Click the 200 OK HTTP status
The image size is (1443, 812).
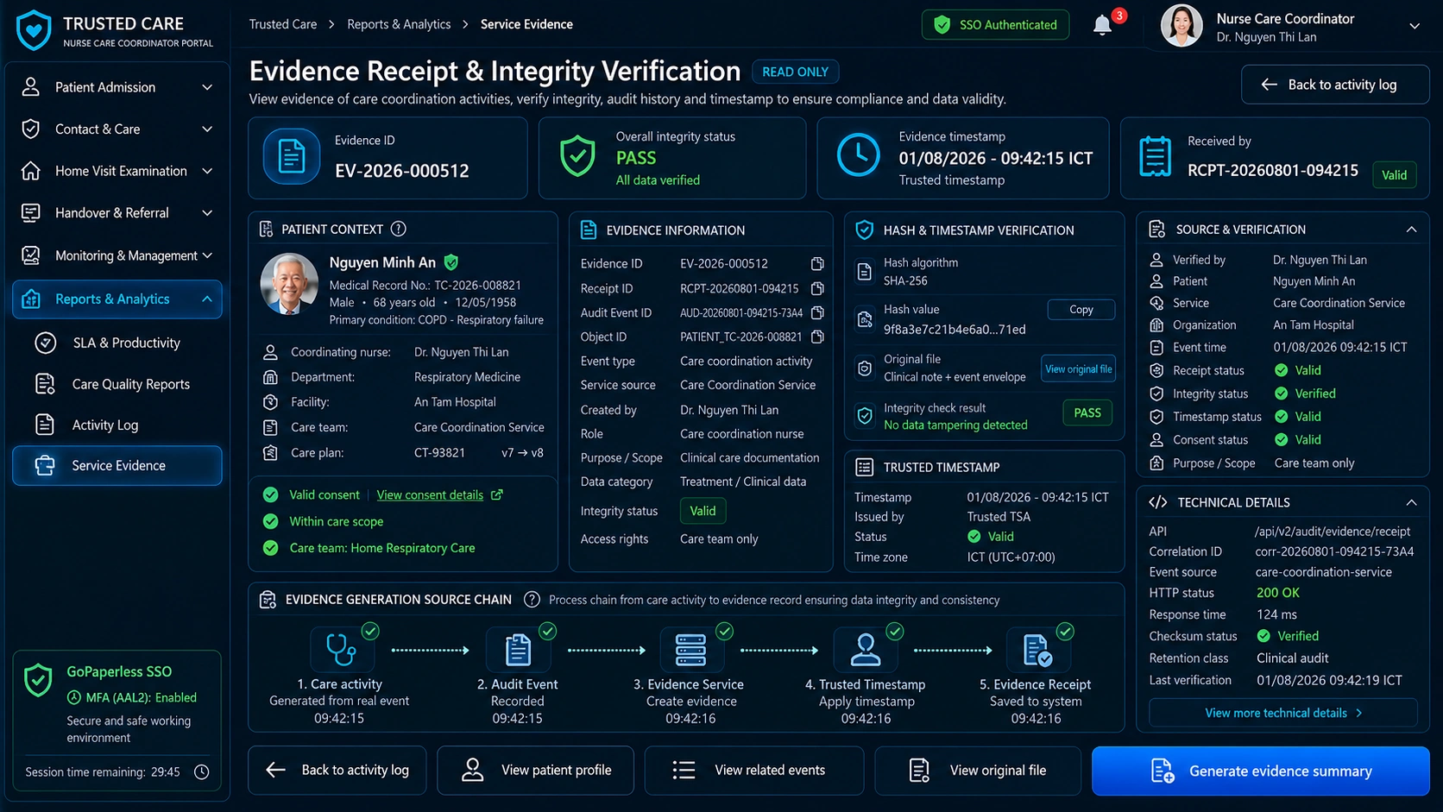point(1277,594)
